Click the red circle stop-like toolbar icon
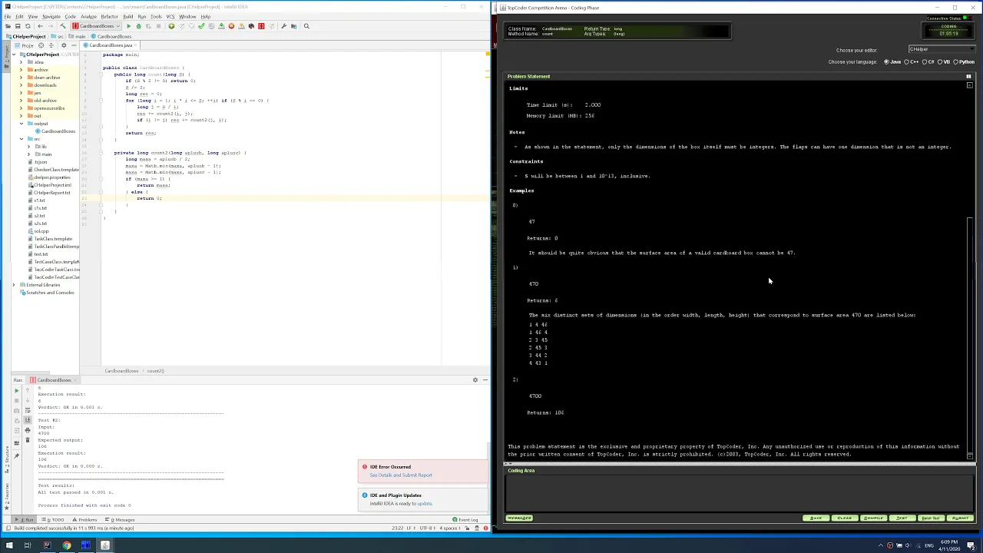 (231, 26)
